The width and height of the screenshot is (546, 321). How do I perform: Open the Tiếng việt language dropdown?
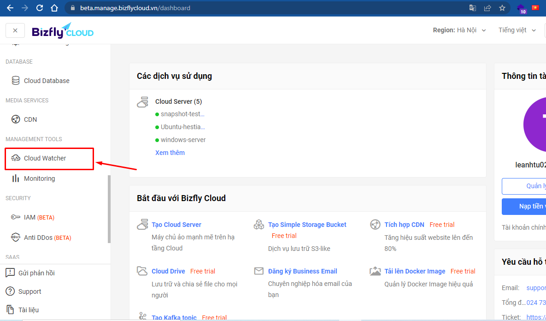point(517,30)
